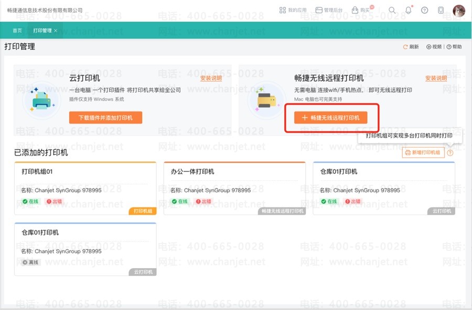Click the add 畅捷无线远程打印机 button

[331, 118]
